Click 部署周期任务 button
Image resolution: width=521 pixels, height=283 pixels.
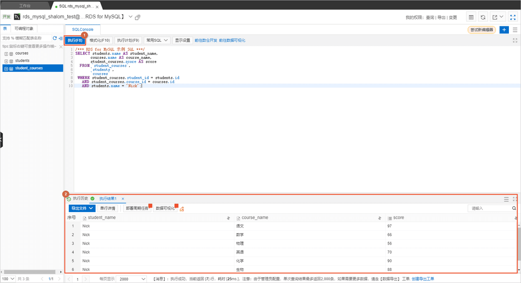click(137, 208)
